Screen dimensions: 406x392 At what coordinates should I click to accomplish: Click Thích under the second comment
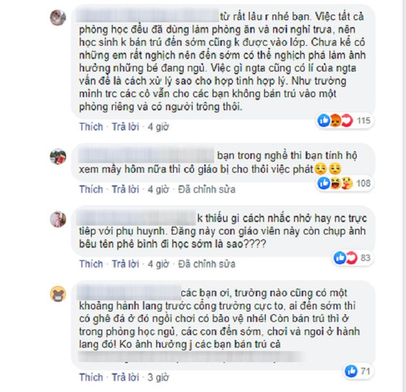coord(91,189)
